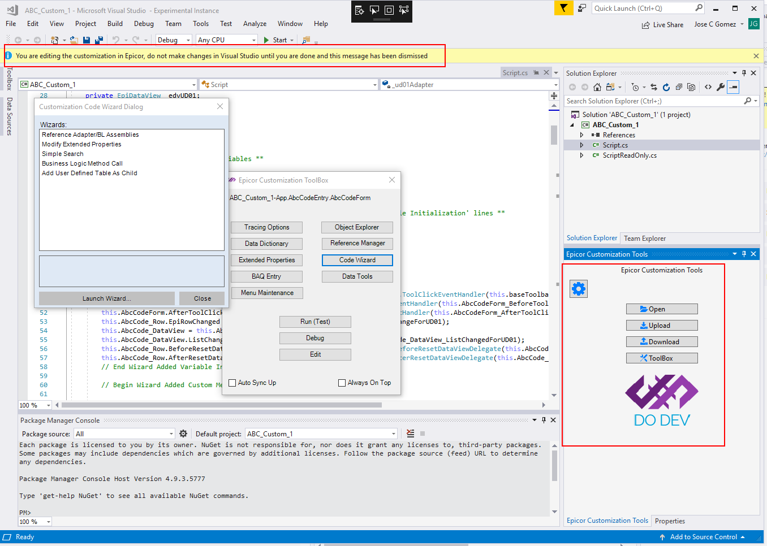Click the Collapse All icon in Solution Explorer

pos(679,87)
